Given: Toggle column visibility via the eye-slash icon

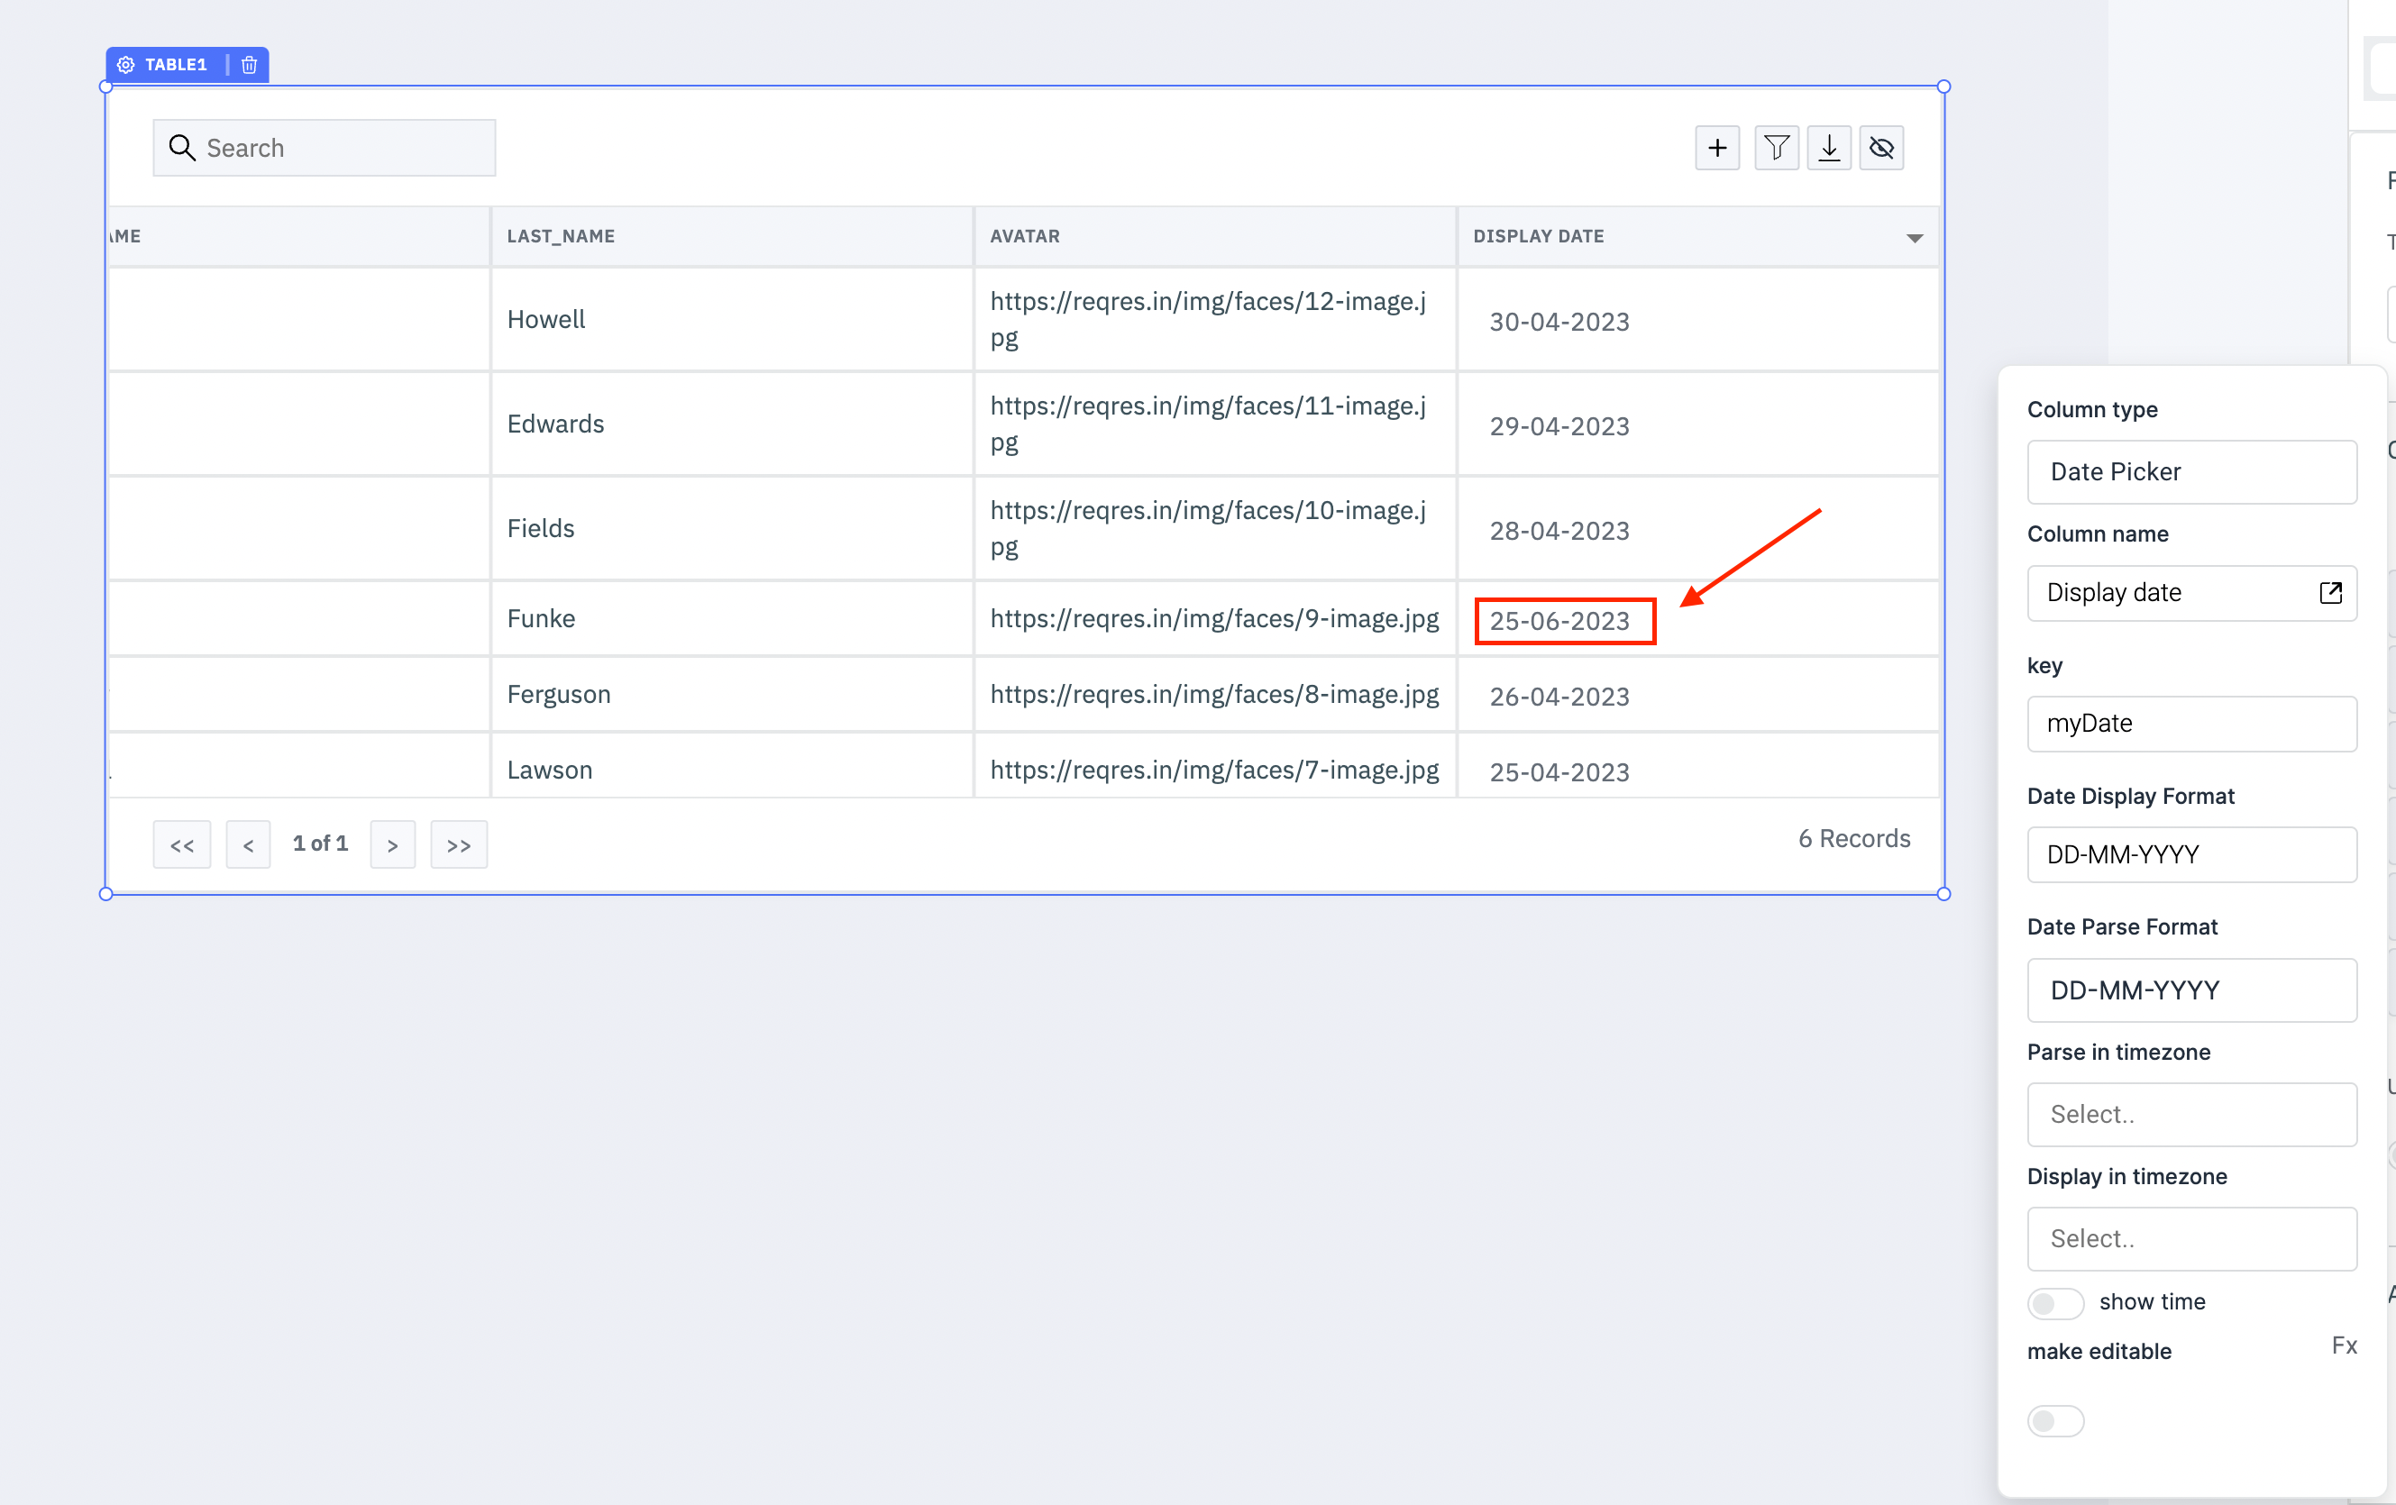Looking at the screenshot, I should (x=1881, y=147).
